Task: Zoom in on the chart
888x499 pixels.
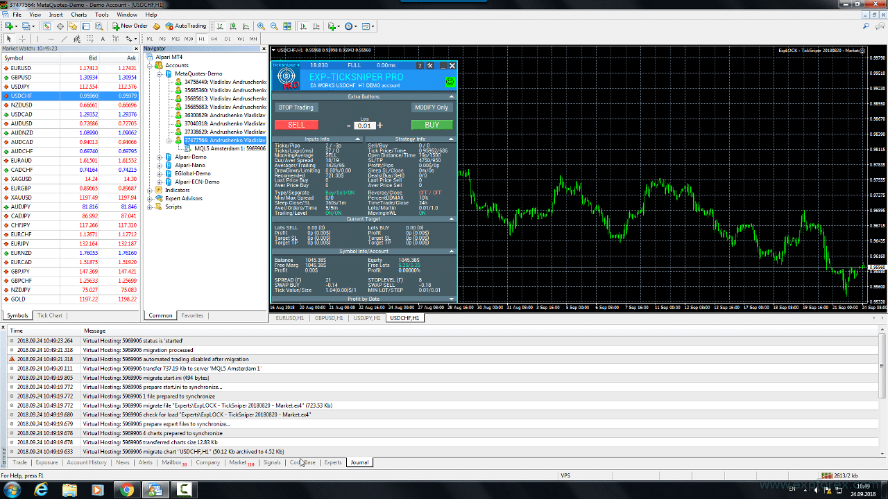Action: pyautogui.click(x=261, y=26)
